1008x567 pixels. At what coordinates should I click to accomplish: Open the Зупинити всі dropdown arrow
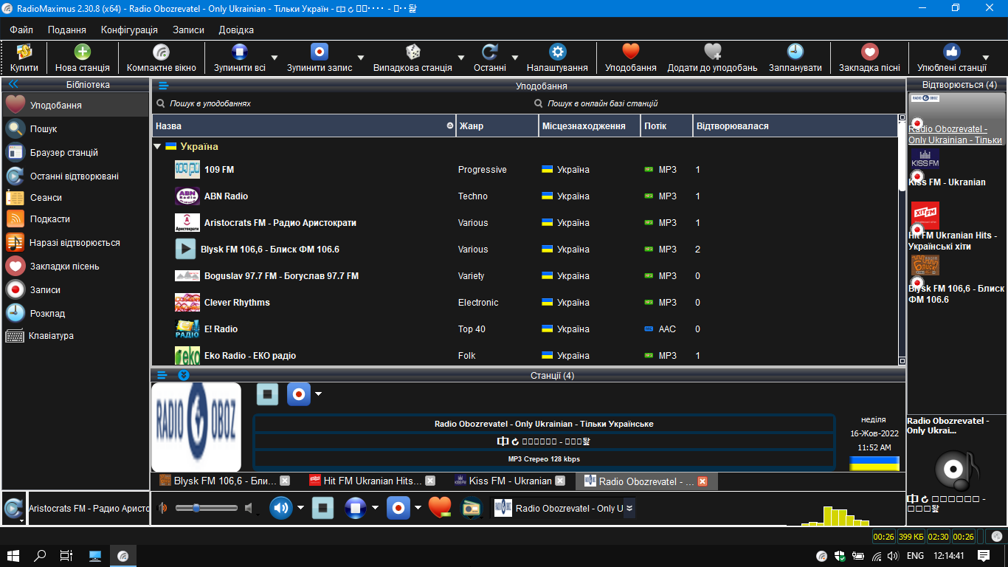coord(275,58)
